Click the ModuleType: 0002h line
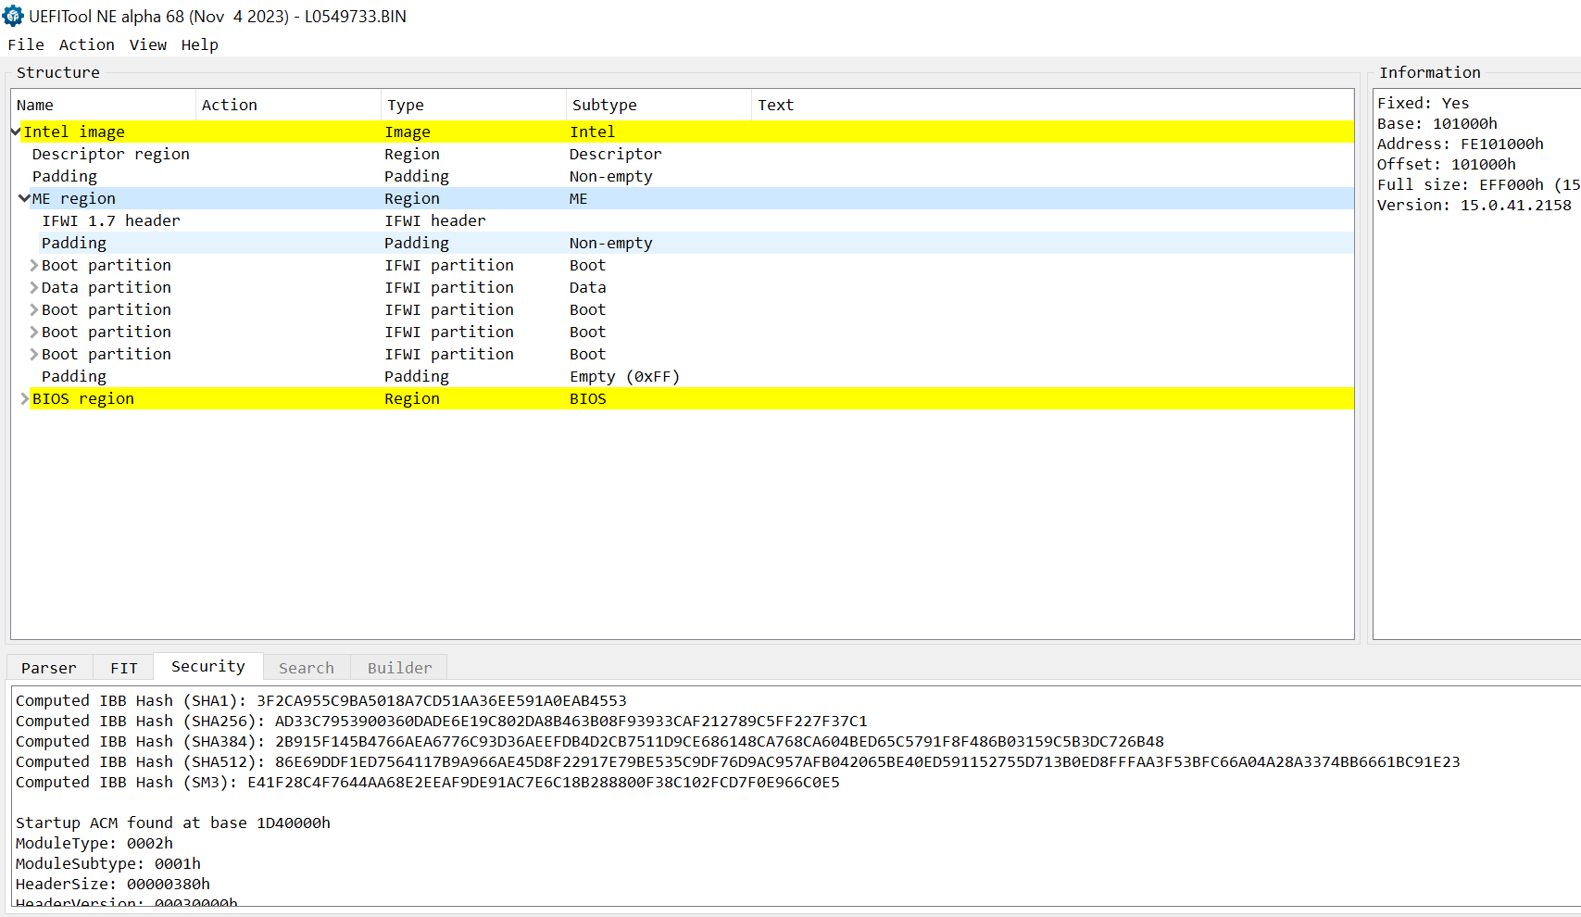 click(94, 843)
